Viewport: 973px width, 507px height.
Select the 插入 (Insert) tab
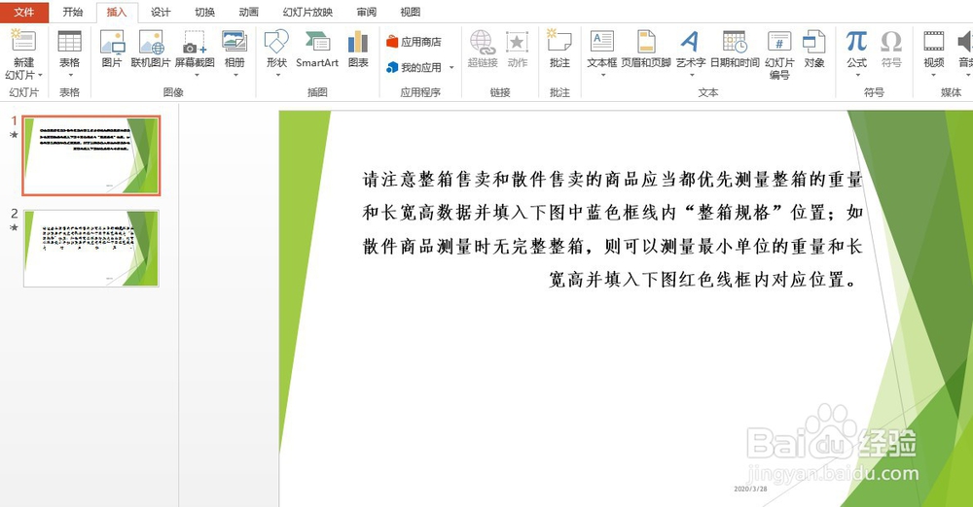117,12
